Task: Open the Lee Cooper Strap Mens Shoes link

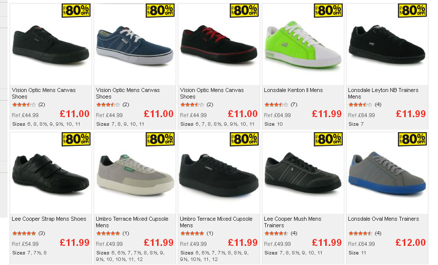Action: (49, 219)
